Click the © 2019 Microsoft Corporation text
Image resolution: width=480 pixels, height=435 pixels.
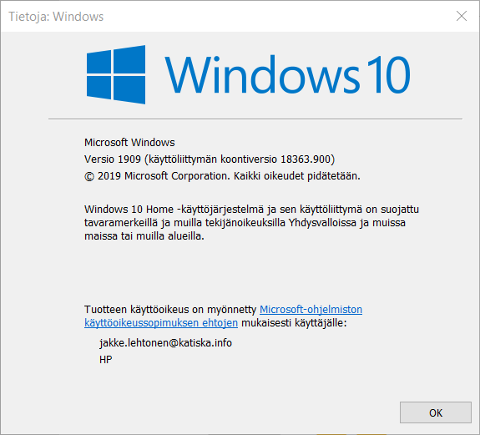(157, 176)
